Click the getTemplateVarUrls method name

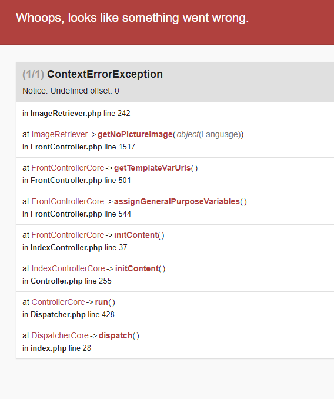(152, 168)
